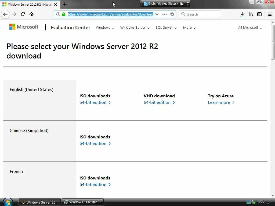This screenshot has height=206, width=275.
Task: Click the Microsoft logo
Action: pos(24,27)
